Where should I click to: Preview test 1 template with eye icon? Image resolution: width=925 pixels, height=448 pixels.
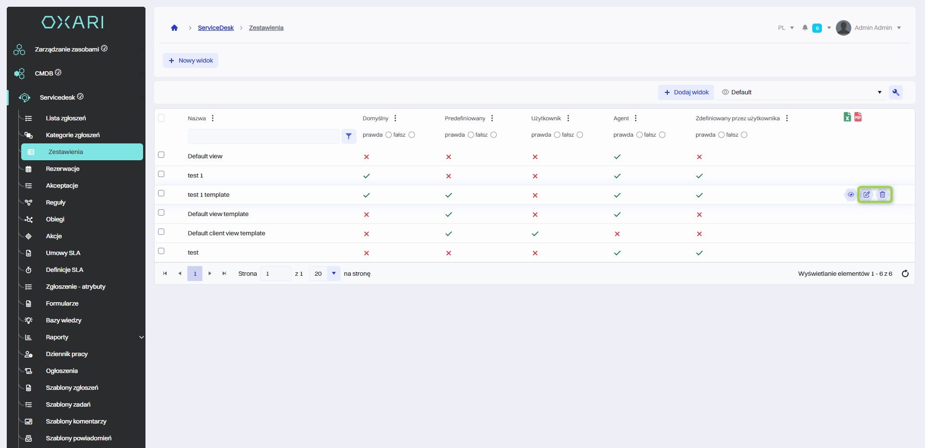[851, 195]
